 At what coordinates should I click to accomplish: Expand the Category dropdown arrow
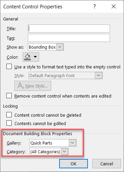(x=65, y=152)
